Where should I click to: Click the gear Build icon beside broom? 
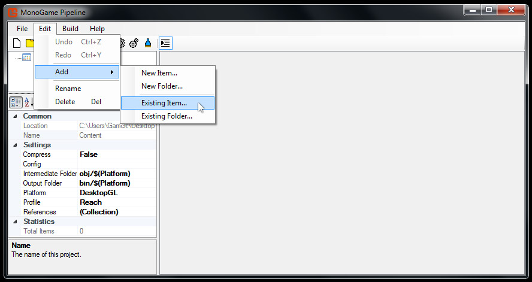pos(134,43)
